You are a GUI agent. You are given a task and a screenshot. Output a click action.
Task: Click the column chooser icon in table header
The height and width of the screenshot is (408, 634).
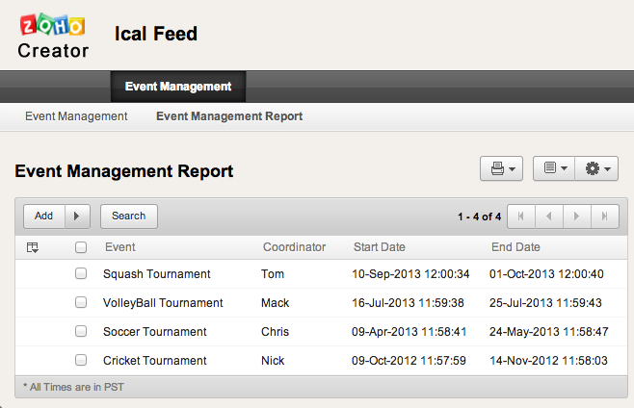(33, 247)
